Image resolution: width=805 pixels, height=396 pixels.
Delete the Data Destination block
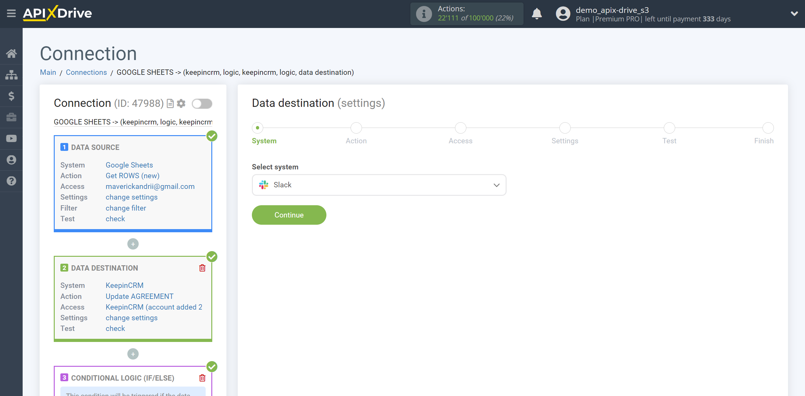pos(202,268)
